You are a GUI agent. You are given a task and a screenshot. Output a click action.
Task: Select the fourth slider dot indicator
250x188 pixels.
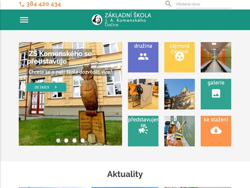coord(83,141)
